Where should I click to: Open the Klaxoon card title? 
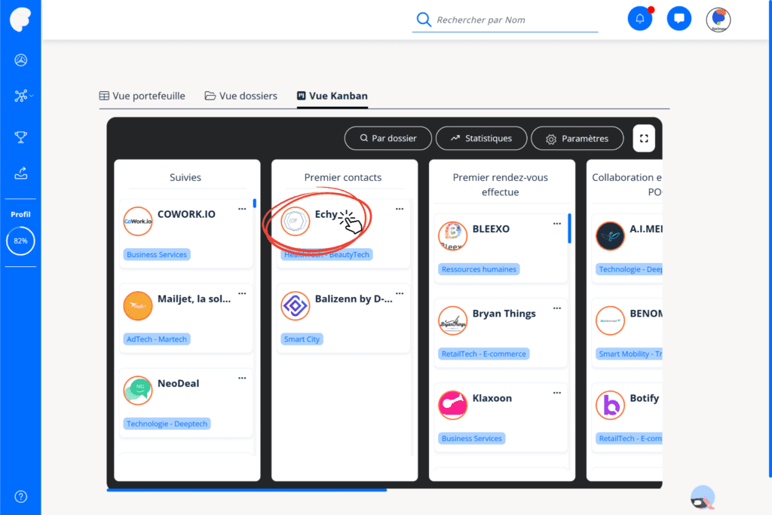pyautogui.click(x=492, y=398)
